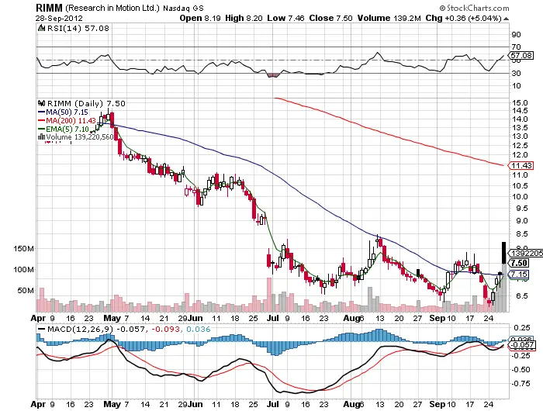543x411 pixels.
Task: Click the 150M volume axis label
Action: 23,249
